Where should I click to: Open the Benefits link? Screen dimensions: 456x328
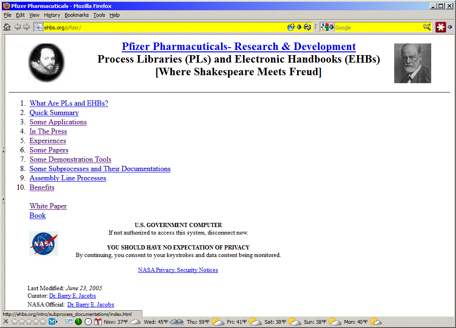pos(42,187)
